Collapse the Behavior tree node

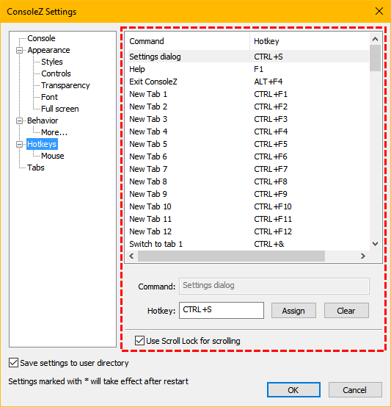pyautogui.click(x=19, y=120)
